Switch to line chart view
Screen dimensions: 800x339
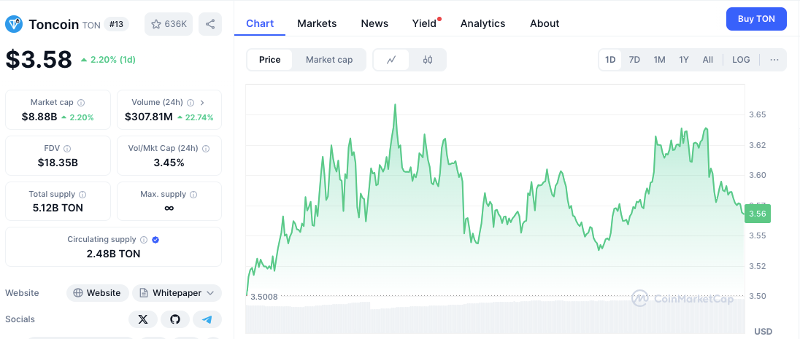tap(391, 60)
